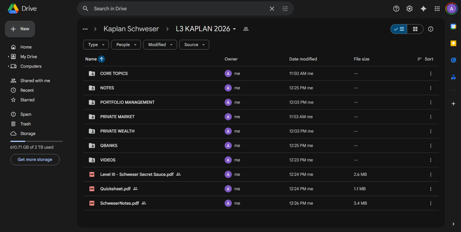461x232 pixels.
Task: Toggle Name column sort direction arrow
Action: (101, 59)
